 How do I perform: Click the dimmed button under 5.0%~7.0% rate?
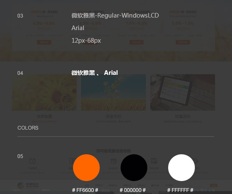click(x=183, y=42)
